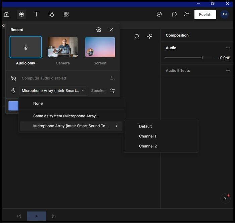Click the checkmark status icon

pos(159,14)
